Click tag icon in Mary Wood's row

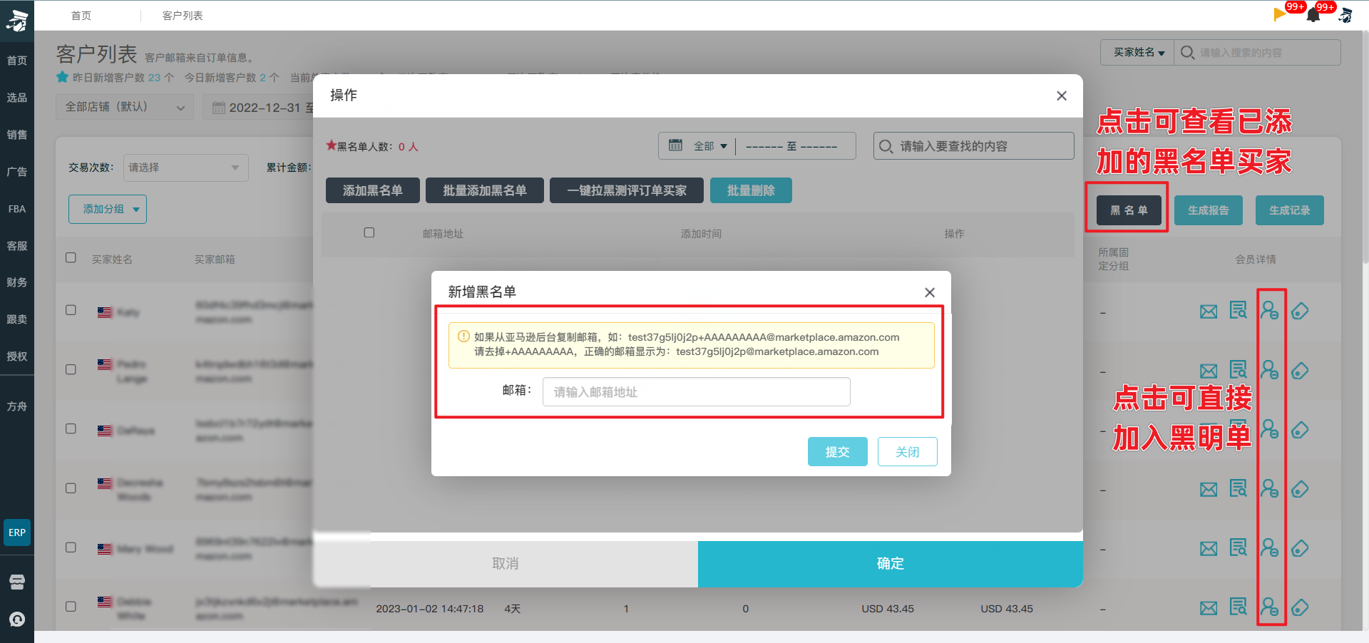pos(1300,548)
